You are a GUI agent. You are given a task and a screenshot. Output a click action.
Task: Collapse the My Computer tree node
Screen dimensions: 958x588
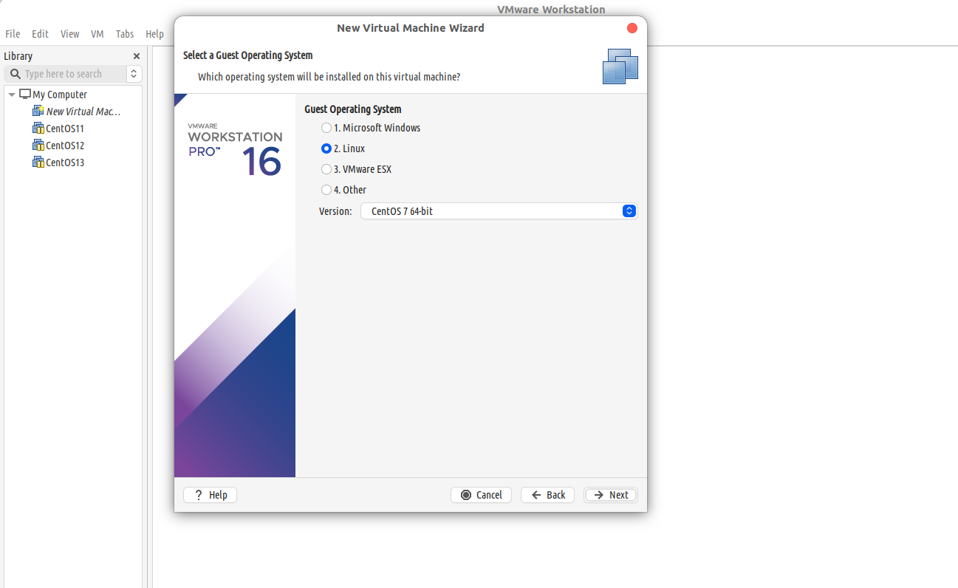[x=12, y=95]
